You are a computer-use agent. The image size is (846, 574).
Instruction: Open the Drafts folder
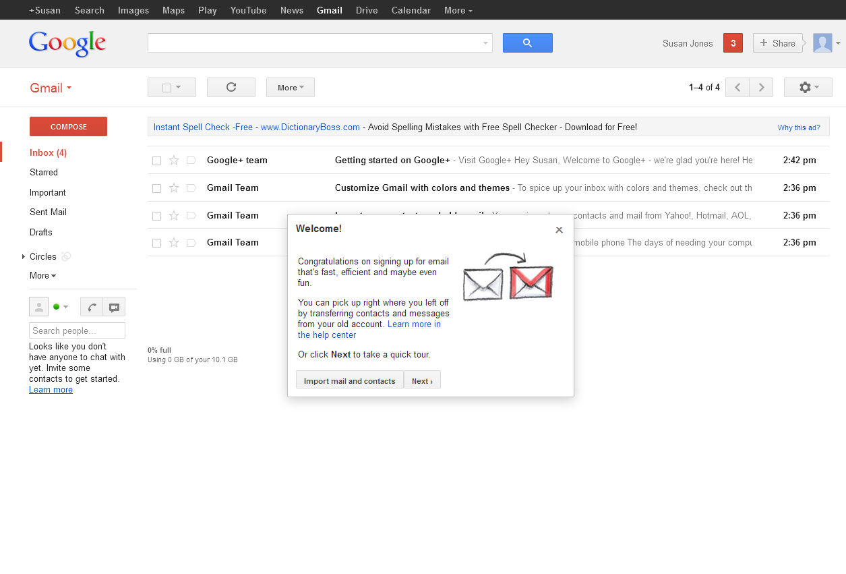click(x=40, y=232)
